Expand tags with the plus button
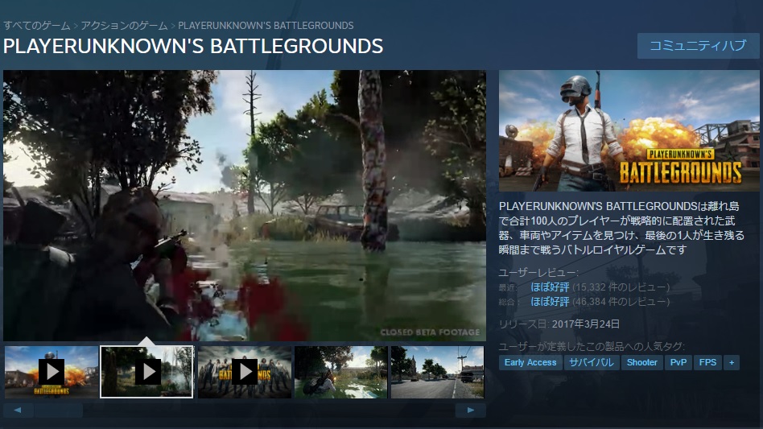The image size is (763, 429). 732,362
